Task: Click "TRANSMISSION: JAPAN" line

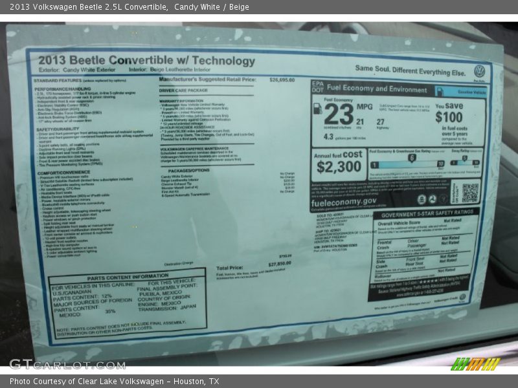Action: pos(167,308)
